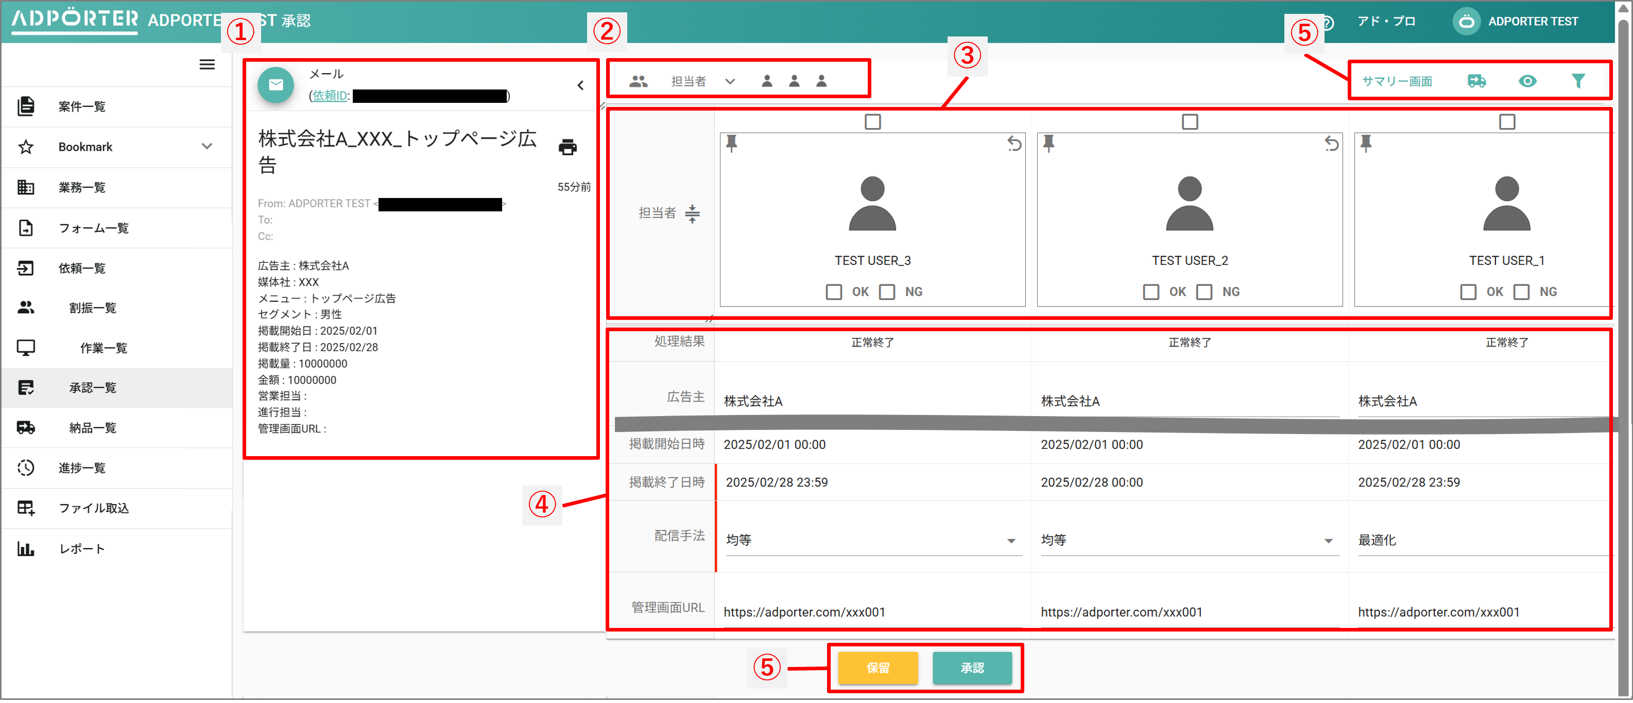This screenshot has width=1633, height=703.
Task: Tick the checkbox above TEST USER_1 card
Action: (x=1507, y=121)
